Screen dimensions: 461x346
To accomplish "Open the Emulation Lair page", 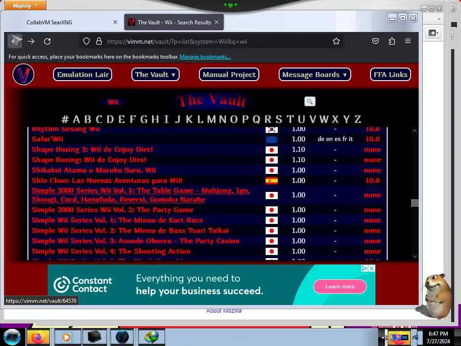I will click(83, 75).
